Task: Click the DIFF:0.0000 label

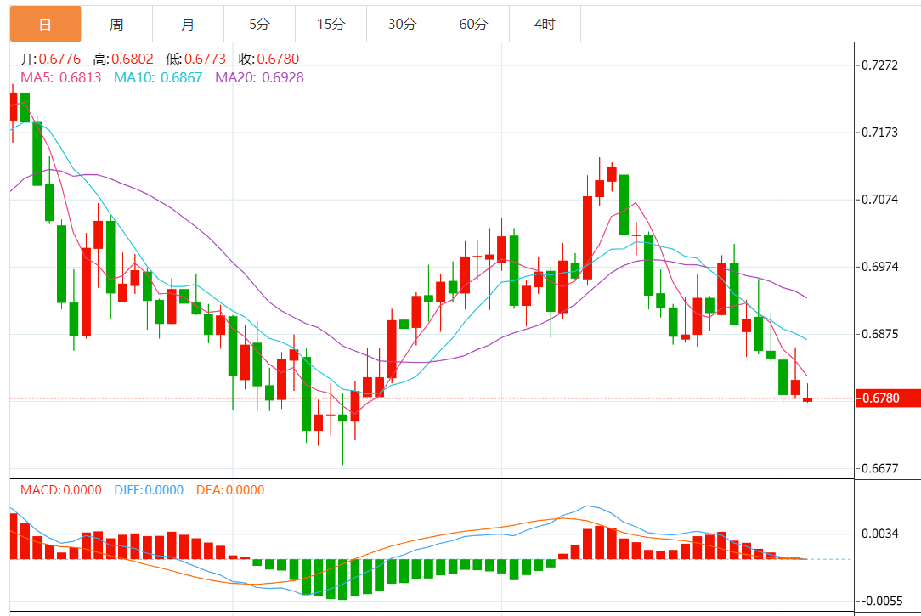Action: coord(149,489)
